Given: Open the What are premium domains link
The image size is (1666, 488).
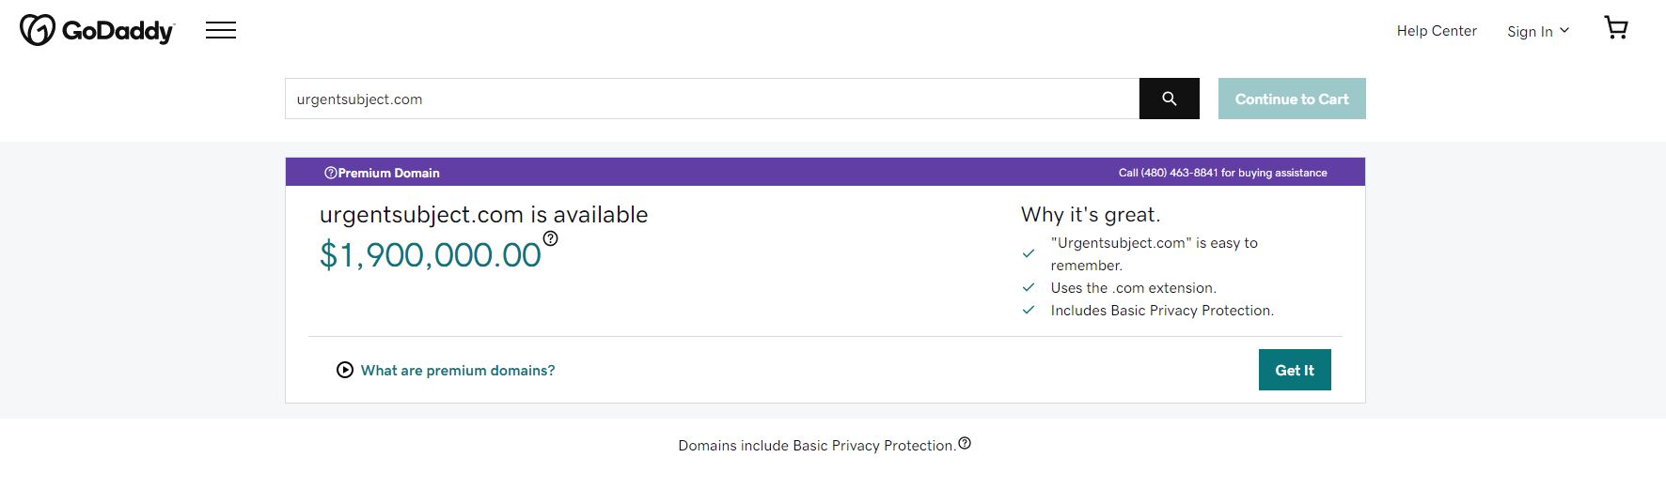Looking at the screenshot, I should pos(458,371).
